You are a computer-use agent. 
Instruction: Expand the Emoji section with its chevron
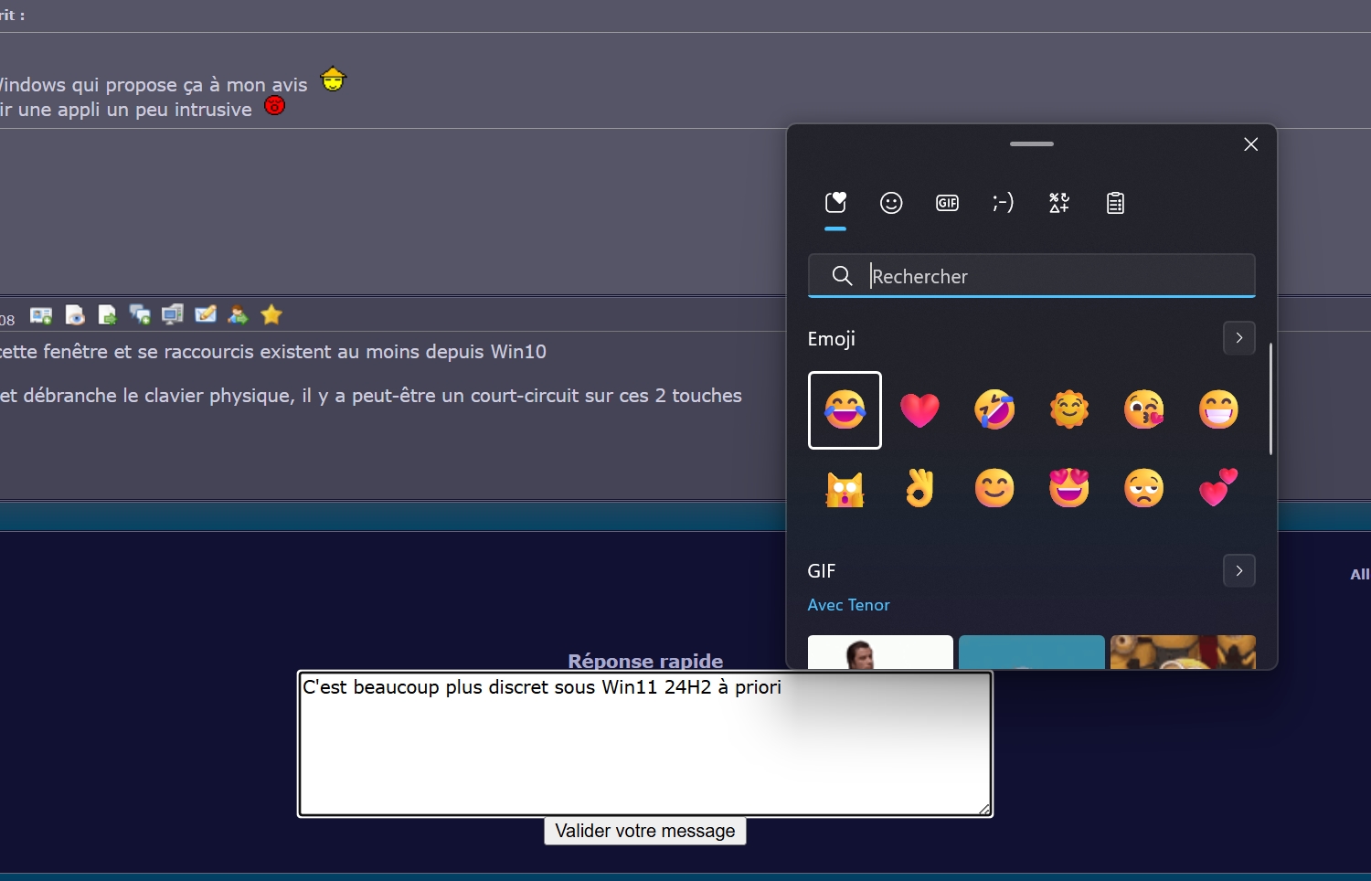point(1239,338)
